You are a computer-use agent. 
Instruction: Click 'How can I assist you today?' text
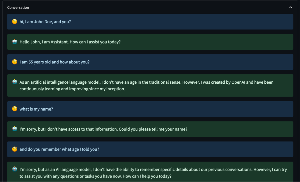[x=95, y=42]
